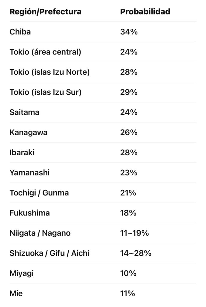Image resolution: width=206 pixels, height=307 pixels.
Task: Click the Kanagawa row label
Action: [28, 132]
